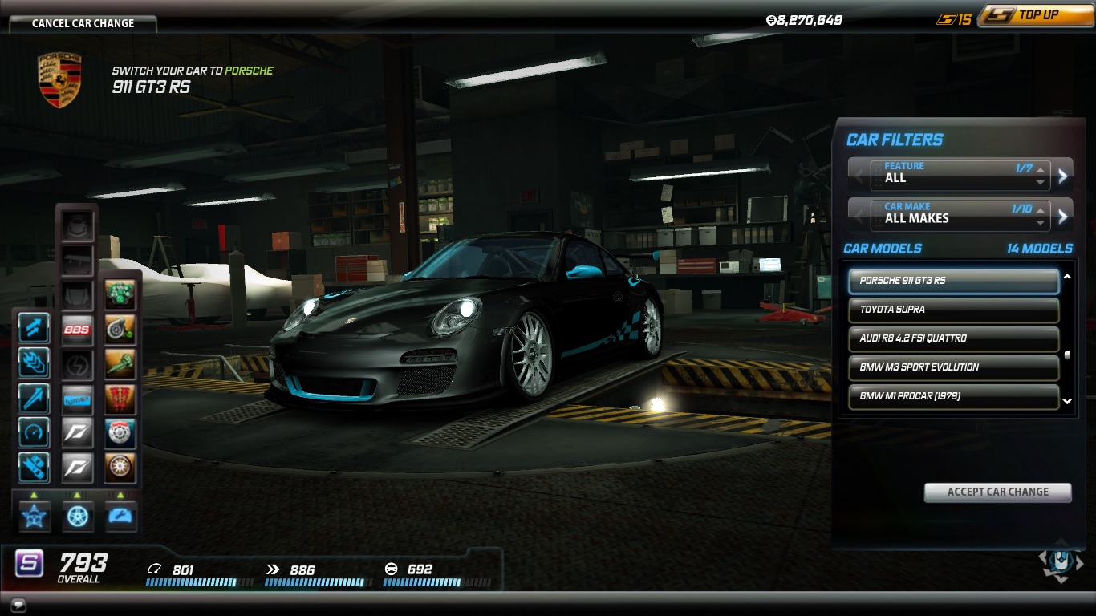Confirm with Accept Car Change button
The height and width of the screenshot is (616, 1096).
pos(997,492)
